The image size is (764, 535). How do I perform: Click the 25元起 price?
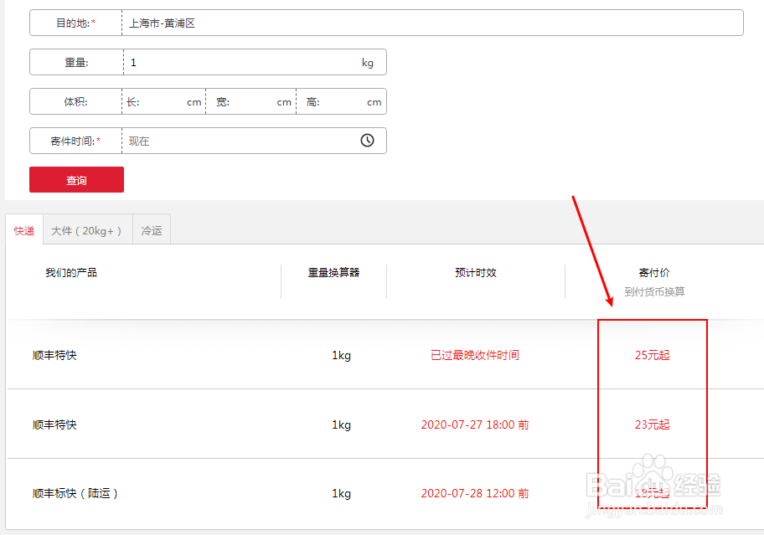tap(653, 355)
